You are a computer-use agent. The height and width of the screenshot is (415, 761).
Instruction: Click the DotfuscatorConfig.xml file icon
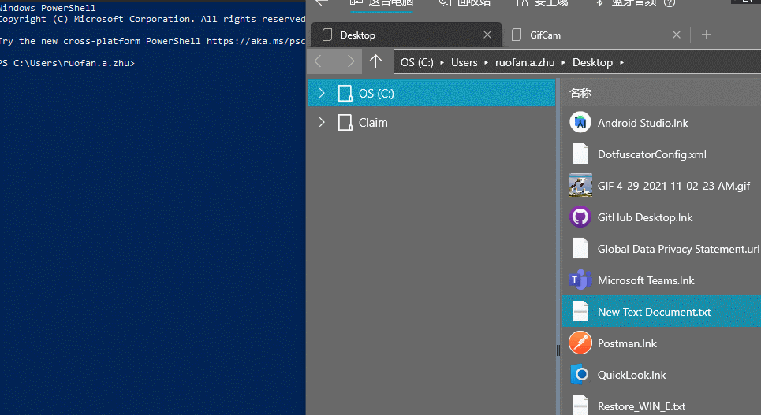click(580, 154)
